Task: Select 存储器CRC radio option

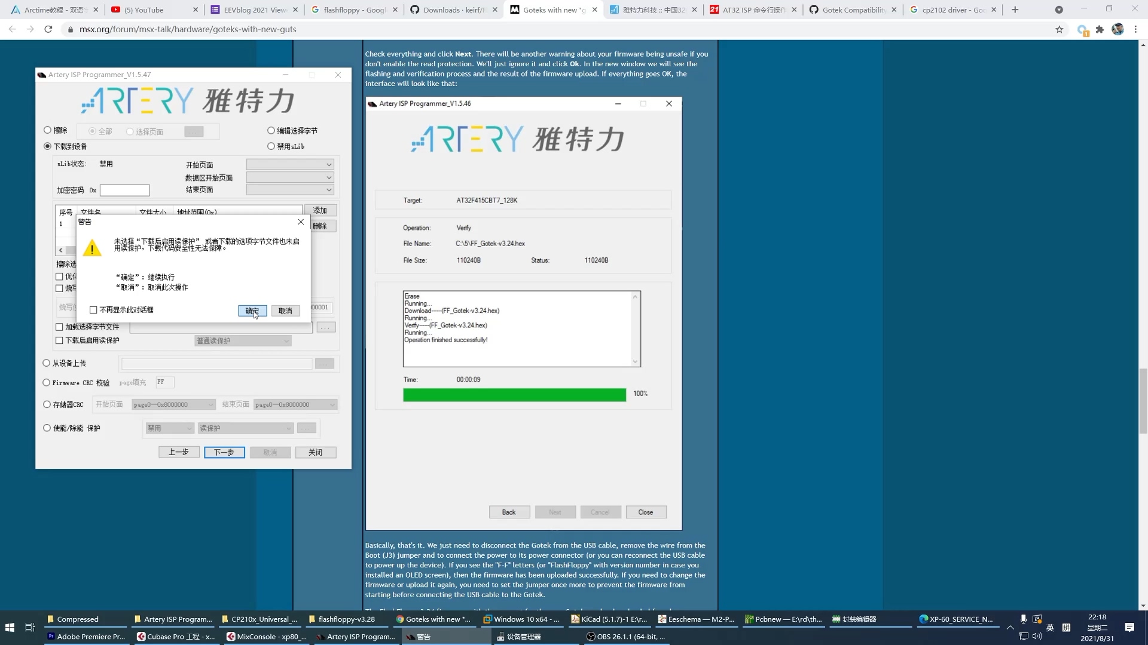Action: (x=47, y=404)
